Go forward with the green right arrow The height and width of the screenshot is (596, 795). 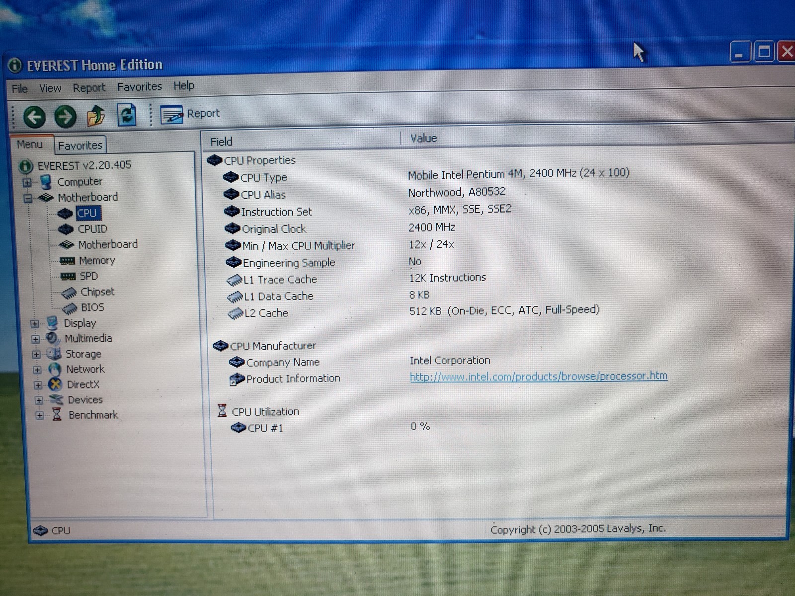pyautogui.click(x=65, y=117)
